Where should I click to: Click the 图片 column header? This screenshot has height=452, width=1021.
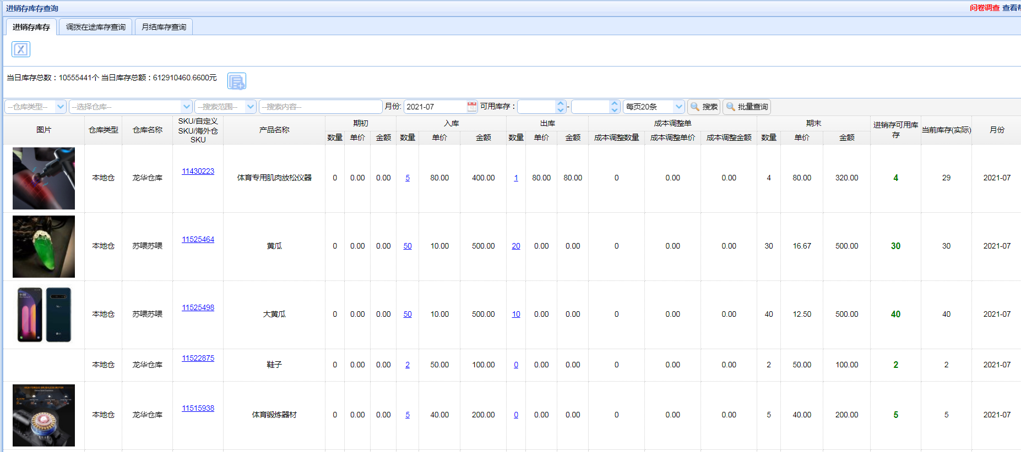coord(44,130)
